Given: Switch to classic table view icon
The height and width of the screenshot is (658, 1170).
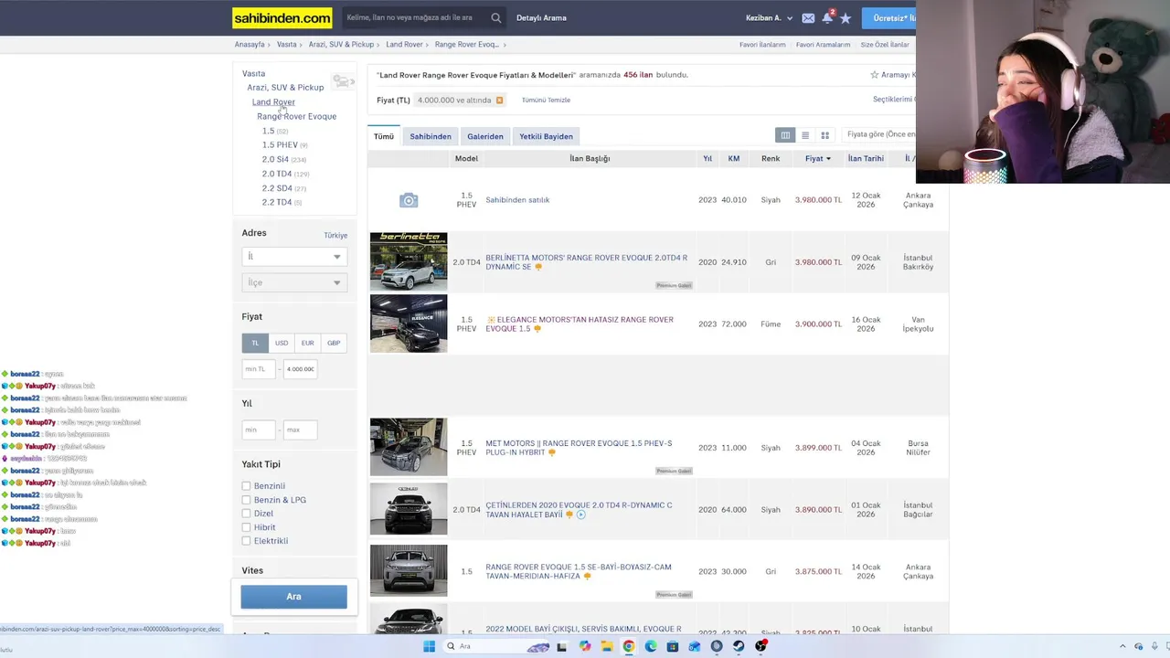Looking at the screenshot, I should pyautogui.click(x=785, y=135).
